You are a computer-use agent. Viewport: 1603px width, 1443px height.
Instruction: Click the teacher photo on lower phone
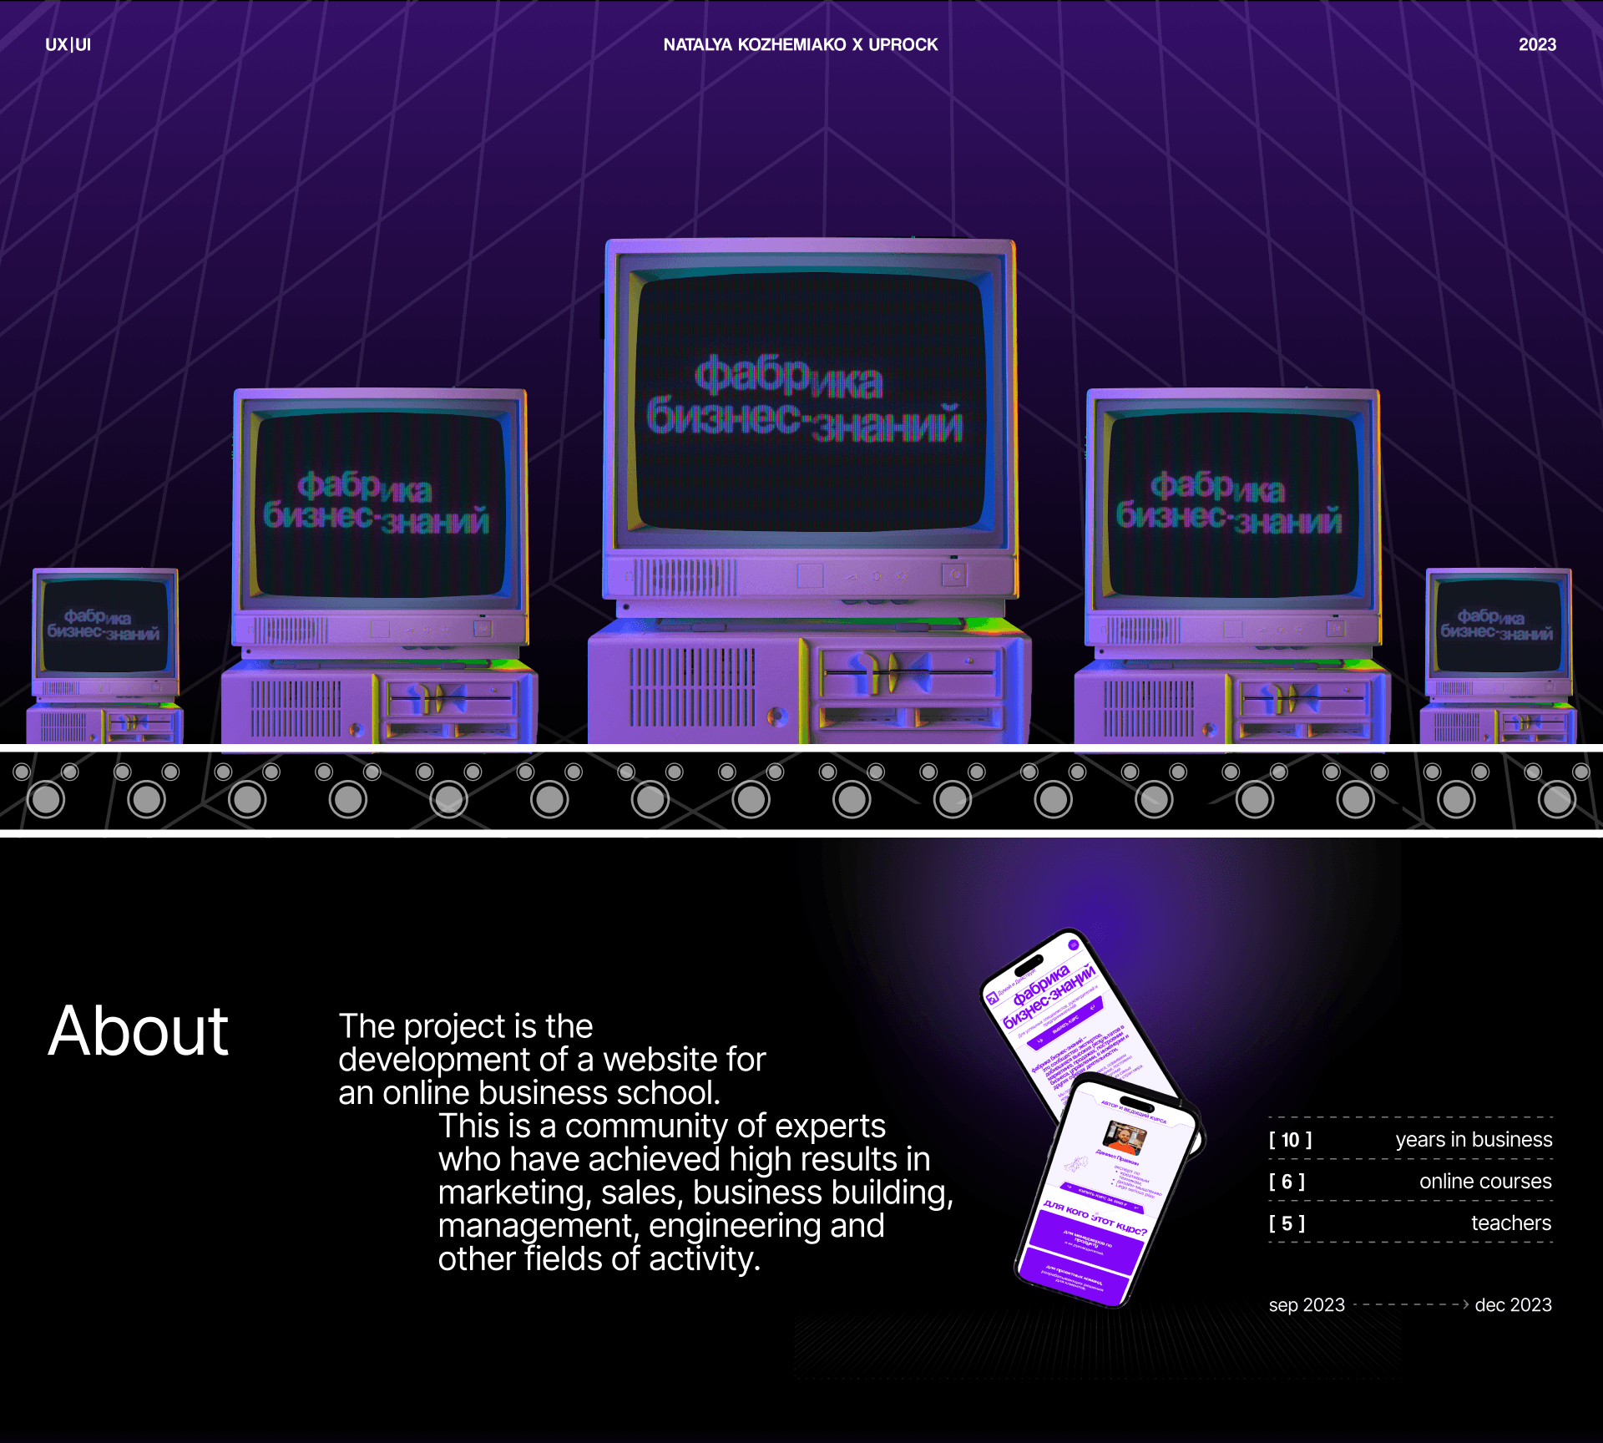[x=1124, y=1137]
